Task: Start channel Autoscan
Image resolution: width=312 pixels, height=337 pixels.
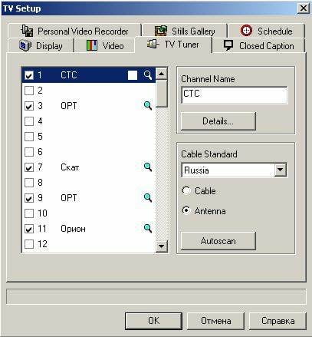Action: click(218, 241)
